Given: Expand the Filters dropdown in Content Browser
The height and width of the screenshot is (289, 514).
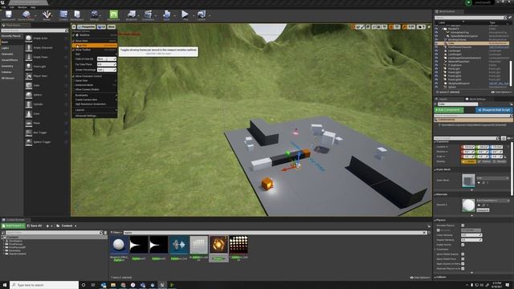Looking at the screenshot, I should [116, 233].
